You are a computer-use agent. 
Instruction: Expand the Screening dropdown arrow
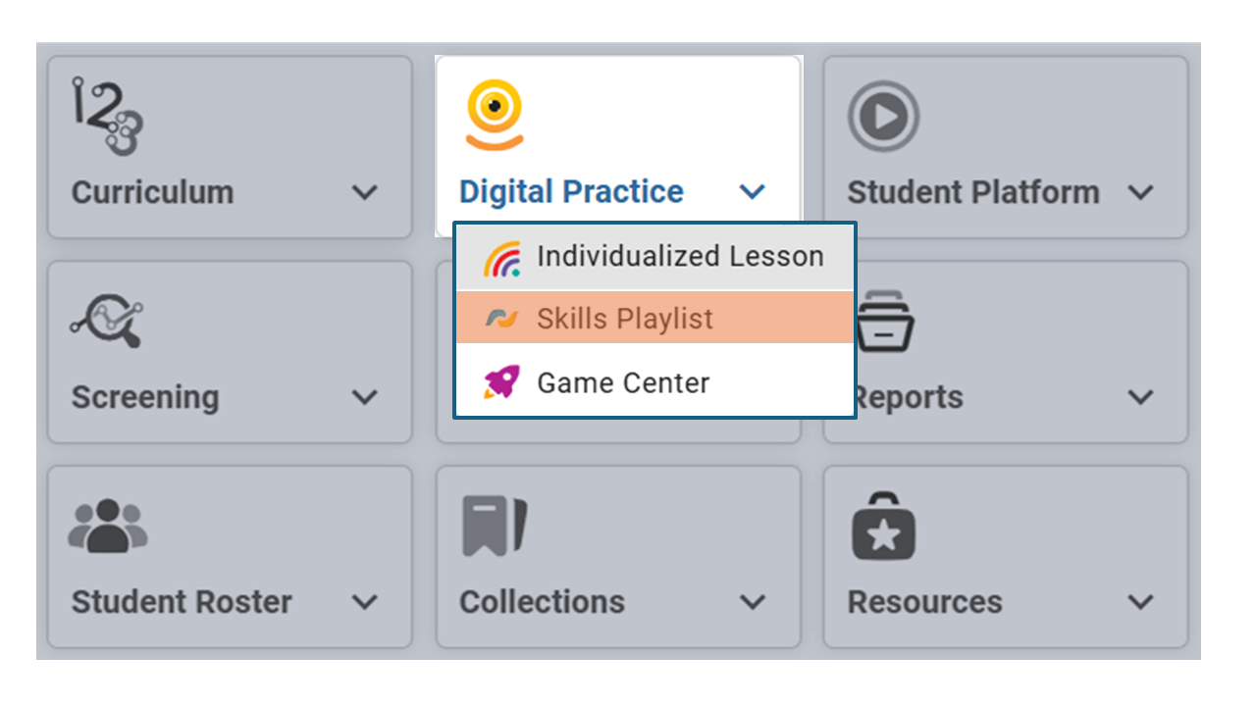(x=364, y=397)
